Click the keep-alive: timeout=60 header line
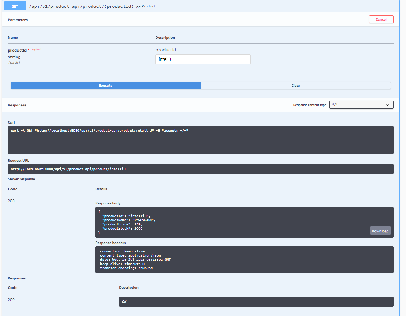Image resolution: width=406 pixels, height=316 pixels. pos(122,264)
